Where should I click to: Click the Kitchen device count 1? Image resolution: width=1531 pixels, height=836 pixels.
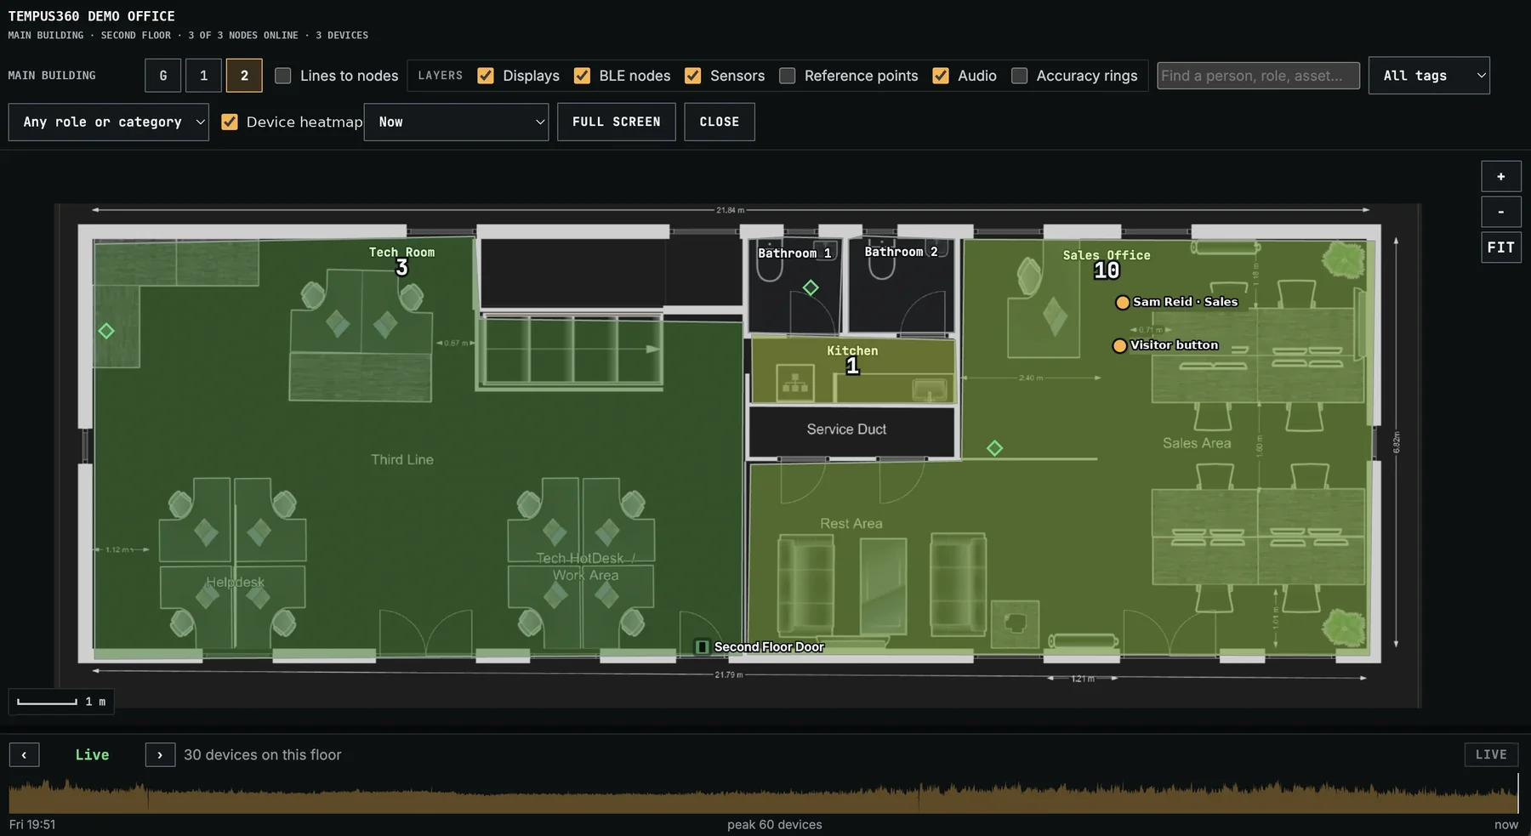[x=852, y=367]
